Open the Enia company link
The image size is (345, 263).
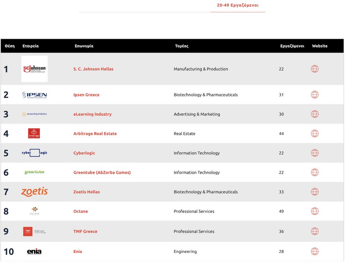78,252
